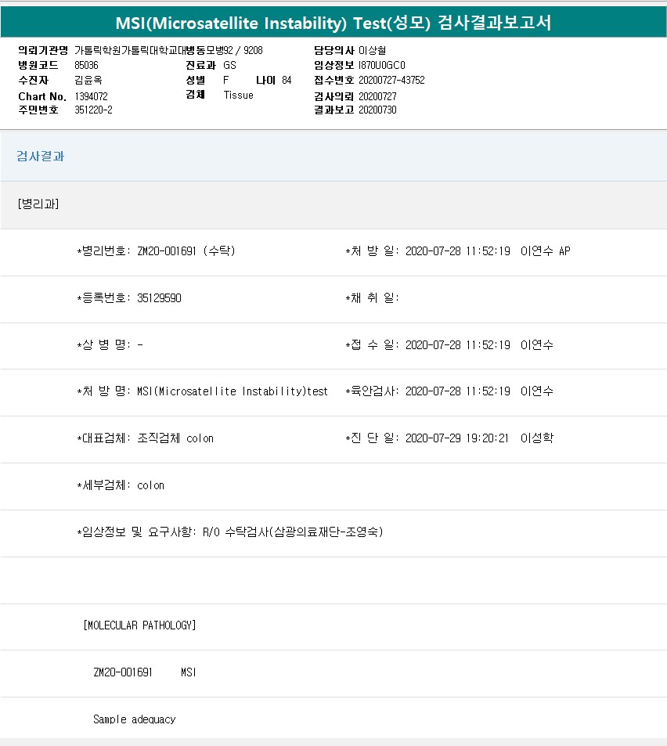Click the Sample adequacy text
Image resolution: width=667 pixels, height=746 pixels.
click(134, 719)
